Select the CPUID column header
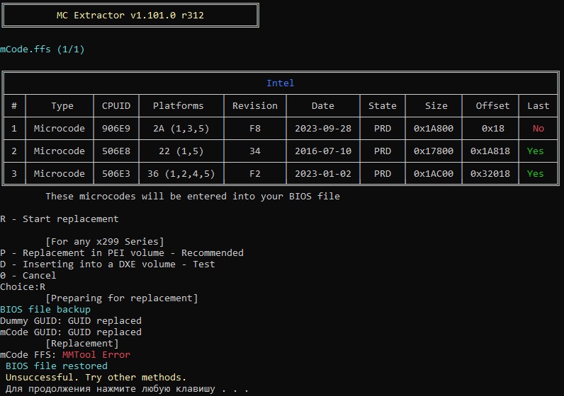564x396 pixels. [115, 106]
